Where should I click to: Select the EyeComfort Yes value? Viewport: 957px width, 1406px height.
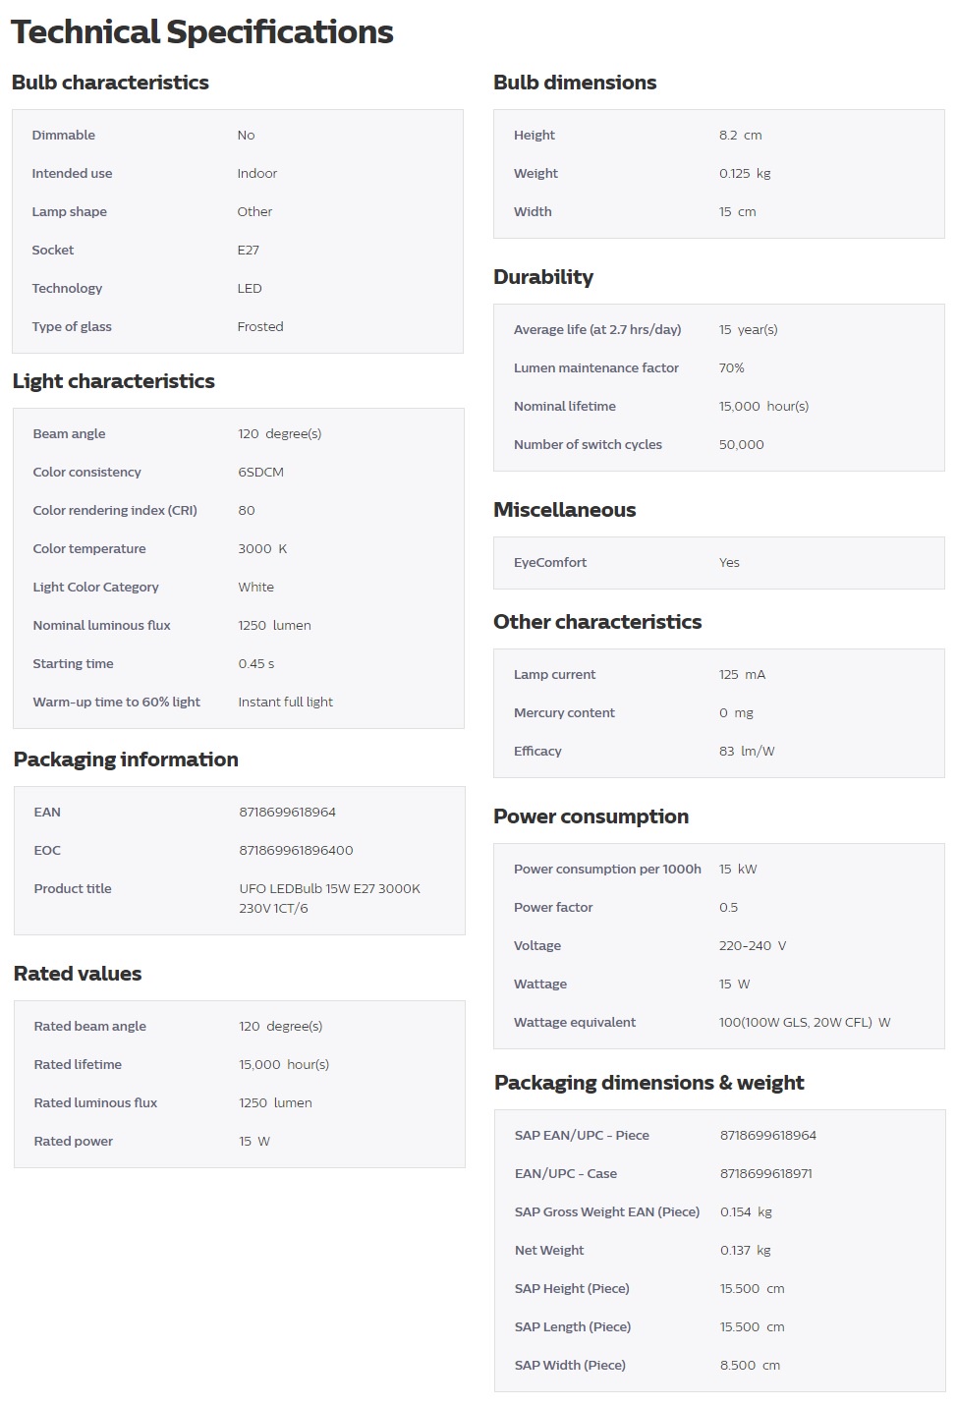pyautogui.click(x=729, y=563)
